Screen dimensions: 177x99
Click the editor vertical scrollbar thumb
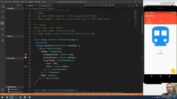click(142, 24)
